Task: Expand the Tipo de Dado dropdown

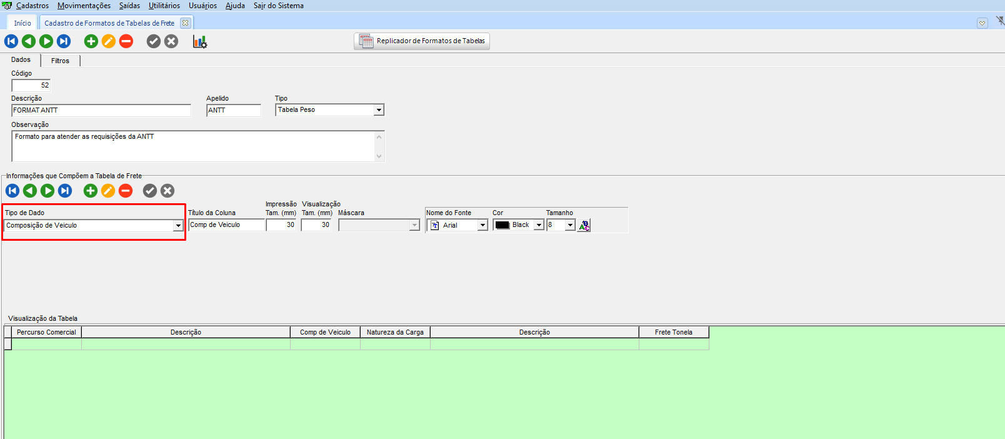Action: click(178, 226)
